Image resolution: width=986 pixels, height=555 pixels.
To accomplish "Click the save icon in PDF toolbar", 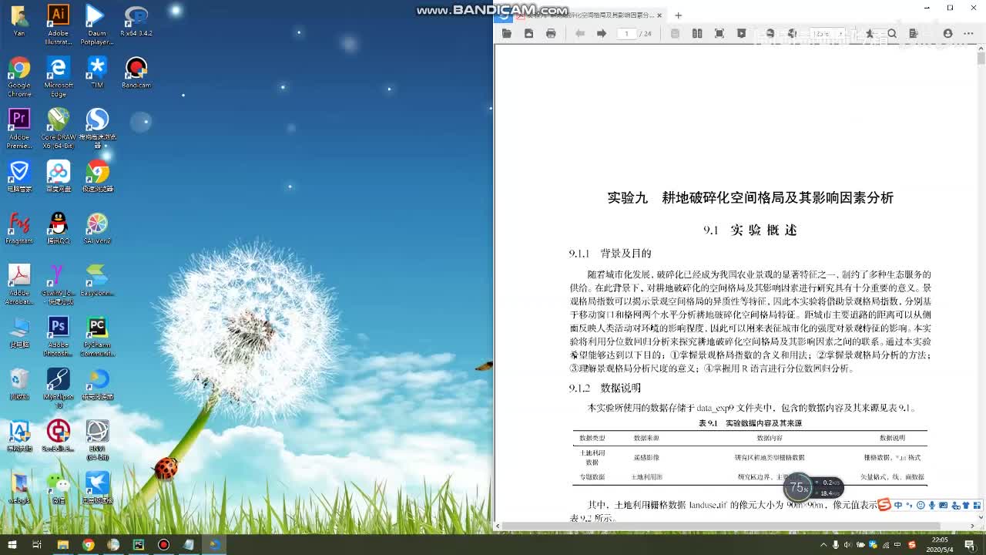I will coord(528,34).
